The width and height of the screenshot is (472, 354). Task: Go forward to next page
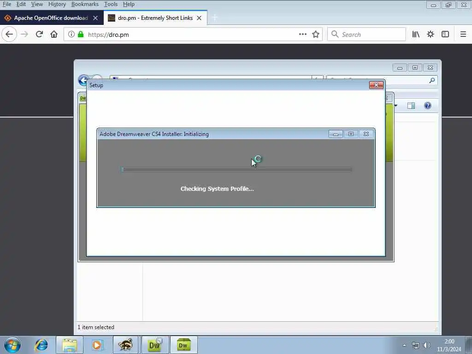[24, 34]
